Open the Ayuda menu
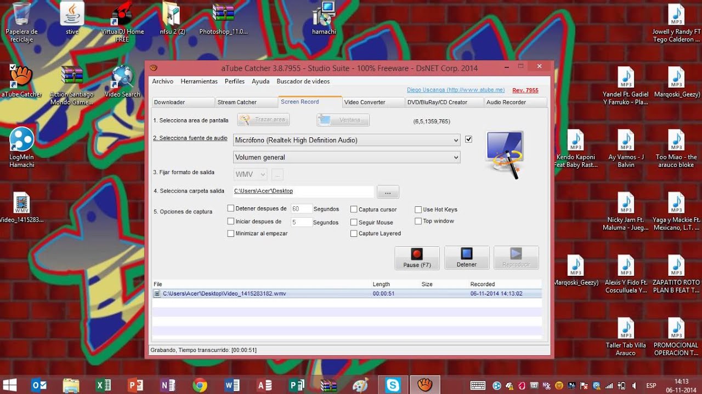 point(261,81)
